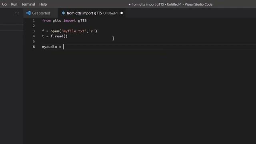
Task: Click the 'gTTS' identifier on line 1
Action: point(82,20)
